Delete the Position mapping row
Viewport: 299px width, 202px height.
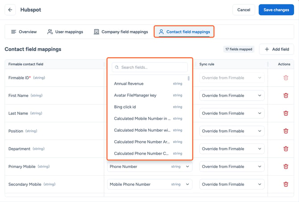point(286,131)
